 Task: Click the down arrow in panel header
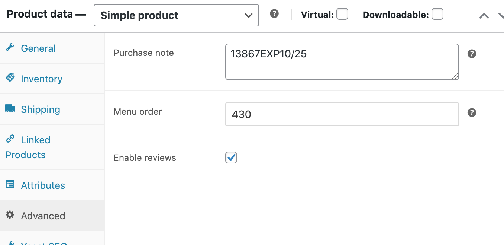(x=500, y=16)
